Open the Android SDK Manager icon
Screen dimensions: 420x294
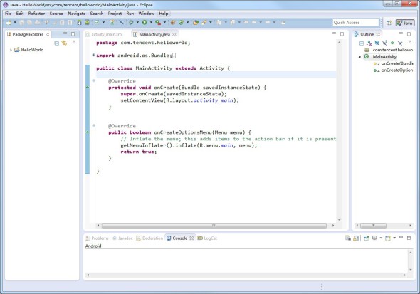tap(79, 23)
